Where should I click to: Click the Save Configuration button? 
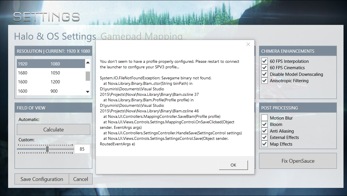pyautogui.click(x=42, y=179)
